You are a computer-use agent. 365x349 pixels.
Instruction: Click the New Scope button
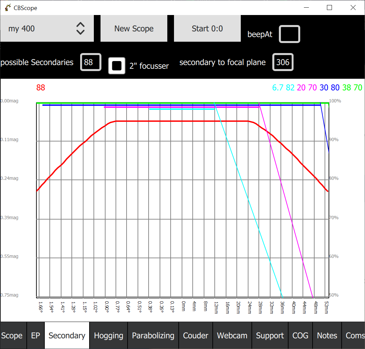[134, 28]
